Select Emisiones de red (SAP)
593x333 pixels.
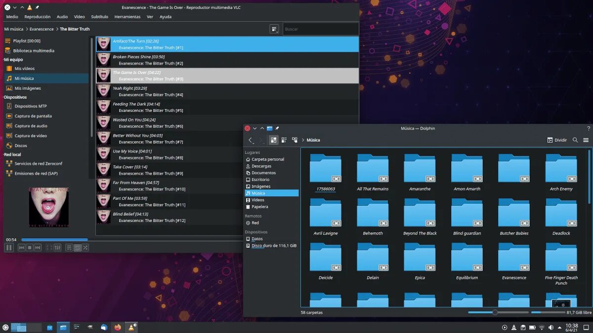(46, 173)
